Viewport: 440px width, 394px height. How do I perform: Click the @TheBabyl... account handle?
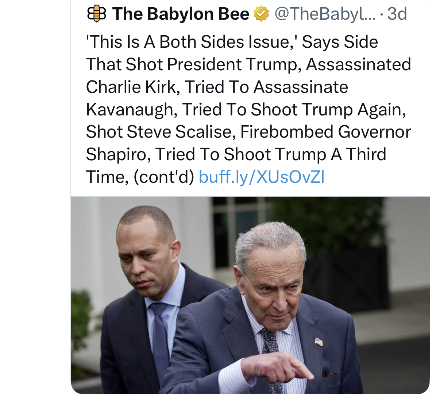pos(324,14)
